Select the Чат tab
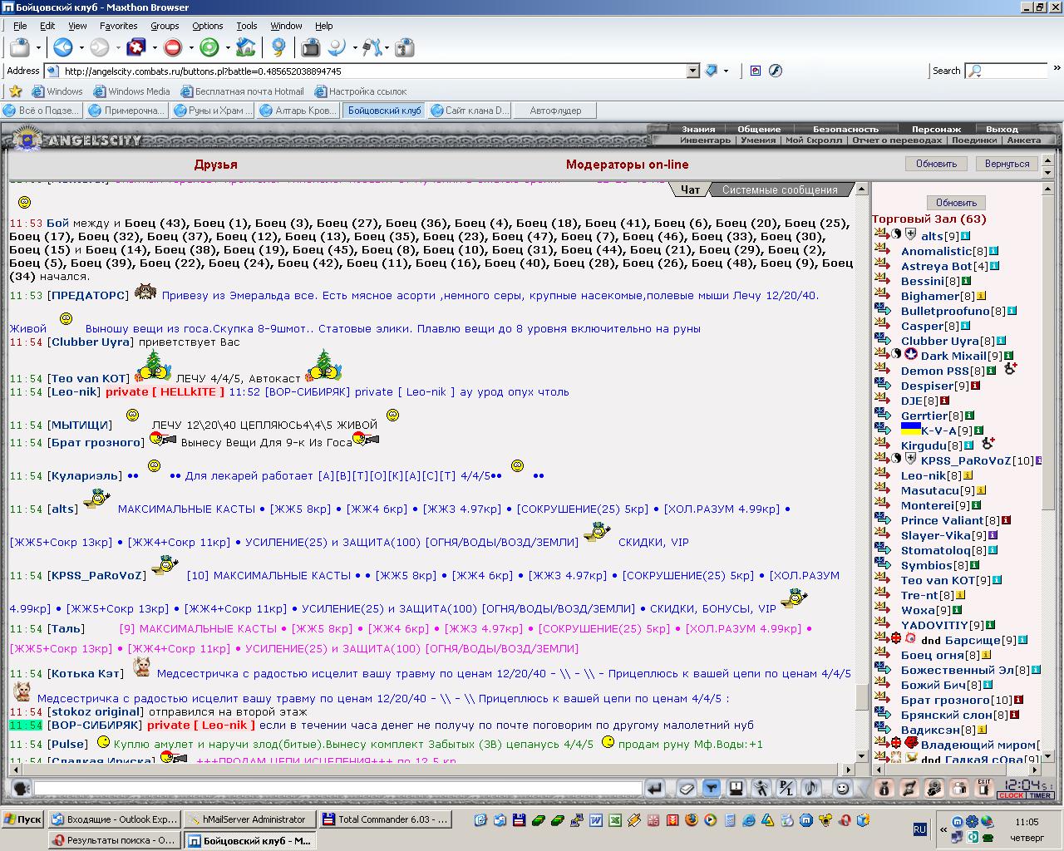 (690, 189)
